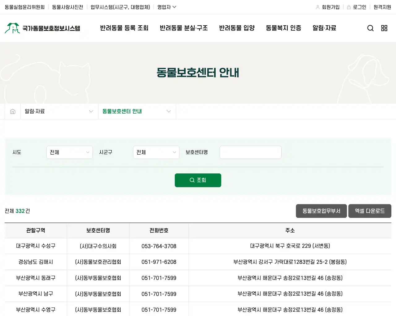Click the 주소 column header

pos(290,231)
